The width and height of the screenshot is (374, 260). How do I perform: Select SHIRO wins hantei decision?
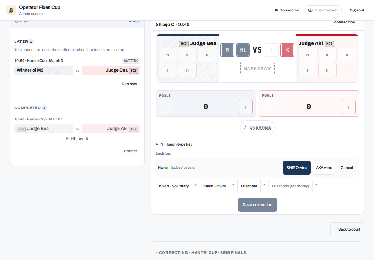click(x=297, y=168)
